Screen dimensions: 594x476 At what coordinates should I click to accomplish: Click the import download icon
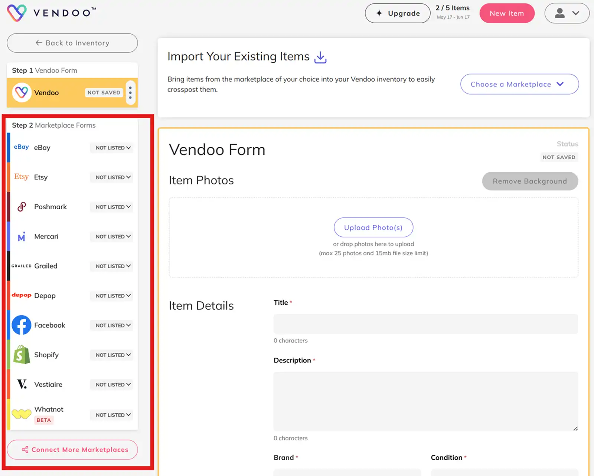click(x=320, y=57)
